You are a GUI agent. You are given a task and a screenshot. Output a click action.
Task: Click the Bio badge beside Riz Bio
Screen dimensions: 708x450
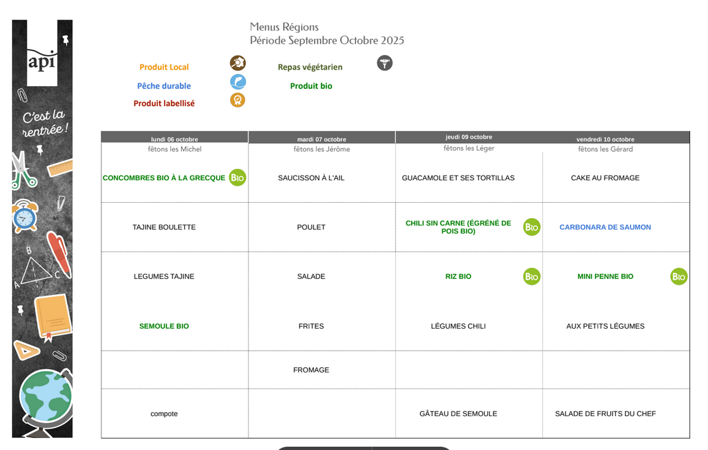pyautogui.click(x=532, y=276)
